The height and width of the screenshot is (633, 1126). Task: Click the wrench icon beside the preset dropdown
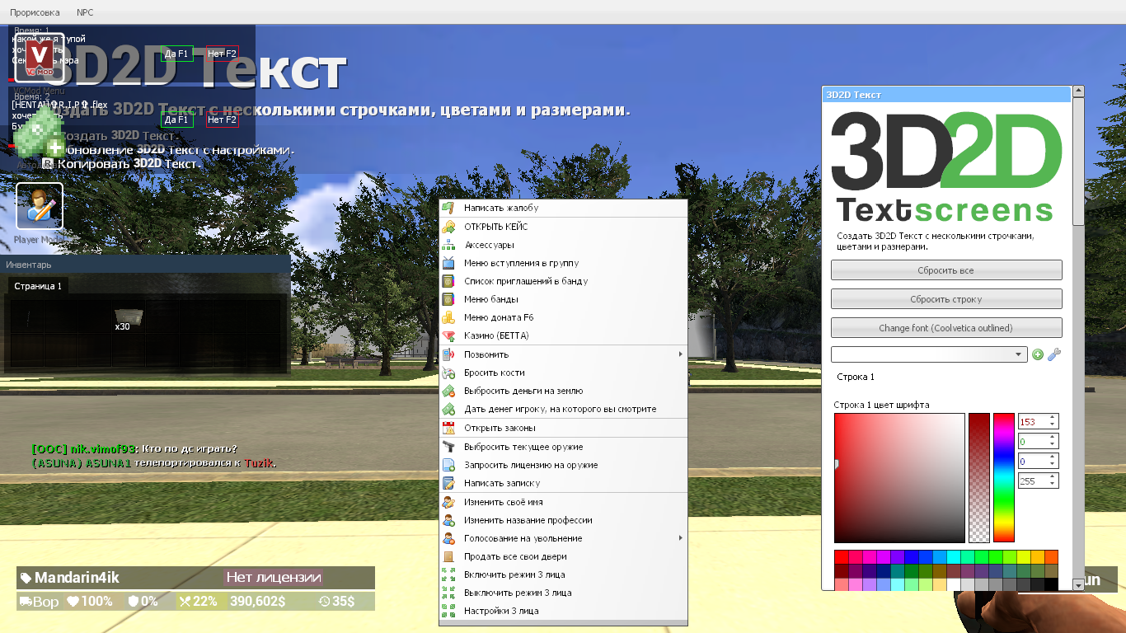pos(1055,354)
